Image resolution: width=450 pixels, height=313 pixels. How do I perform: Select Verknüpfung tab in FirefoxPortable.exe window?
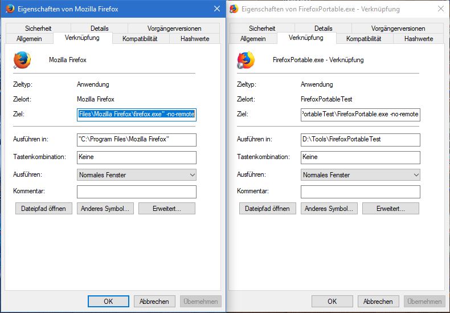click(306, 38)
